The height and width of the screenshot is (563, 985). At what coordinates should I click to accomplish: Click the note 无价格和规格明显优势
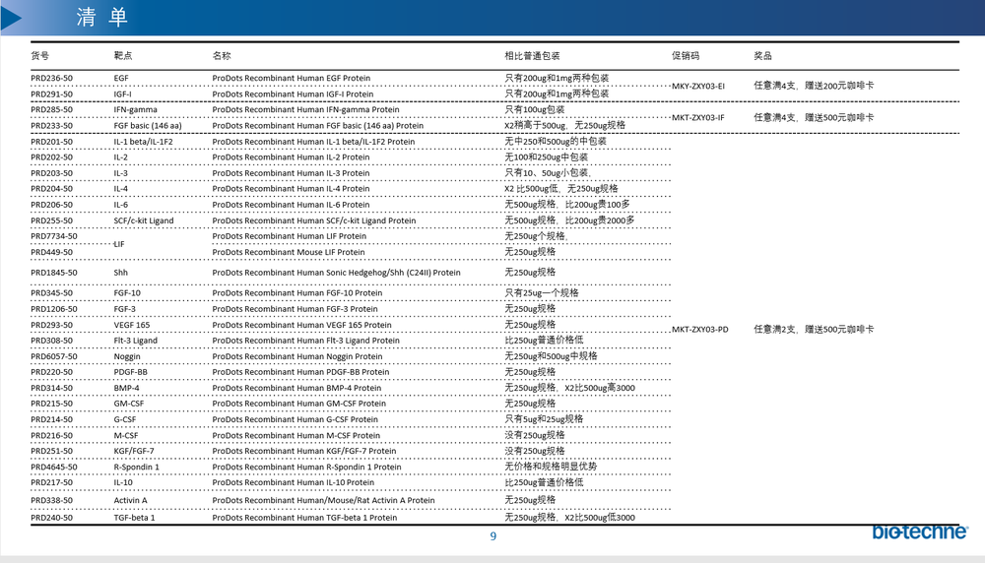[551, 467]
